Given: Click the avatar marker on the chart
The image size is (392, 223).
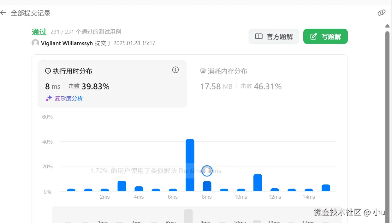Looking at the screenshot, I should (207, 171).
